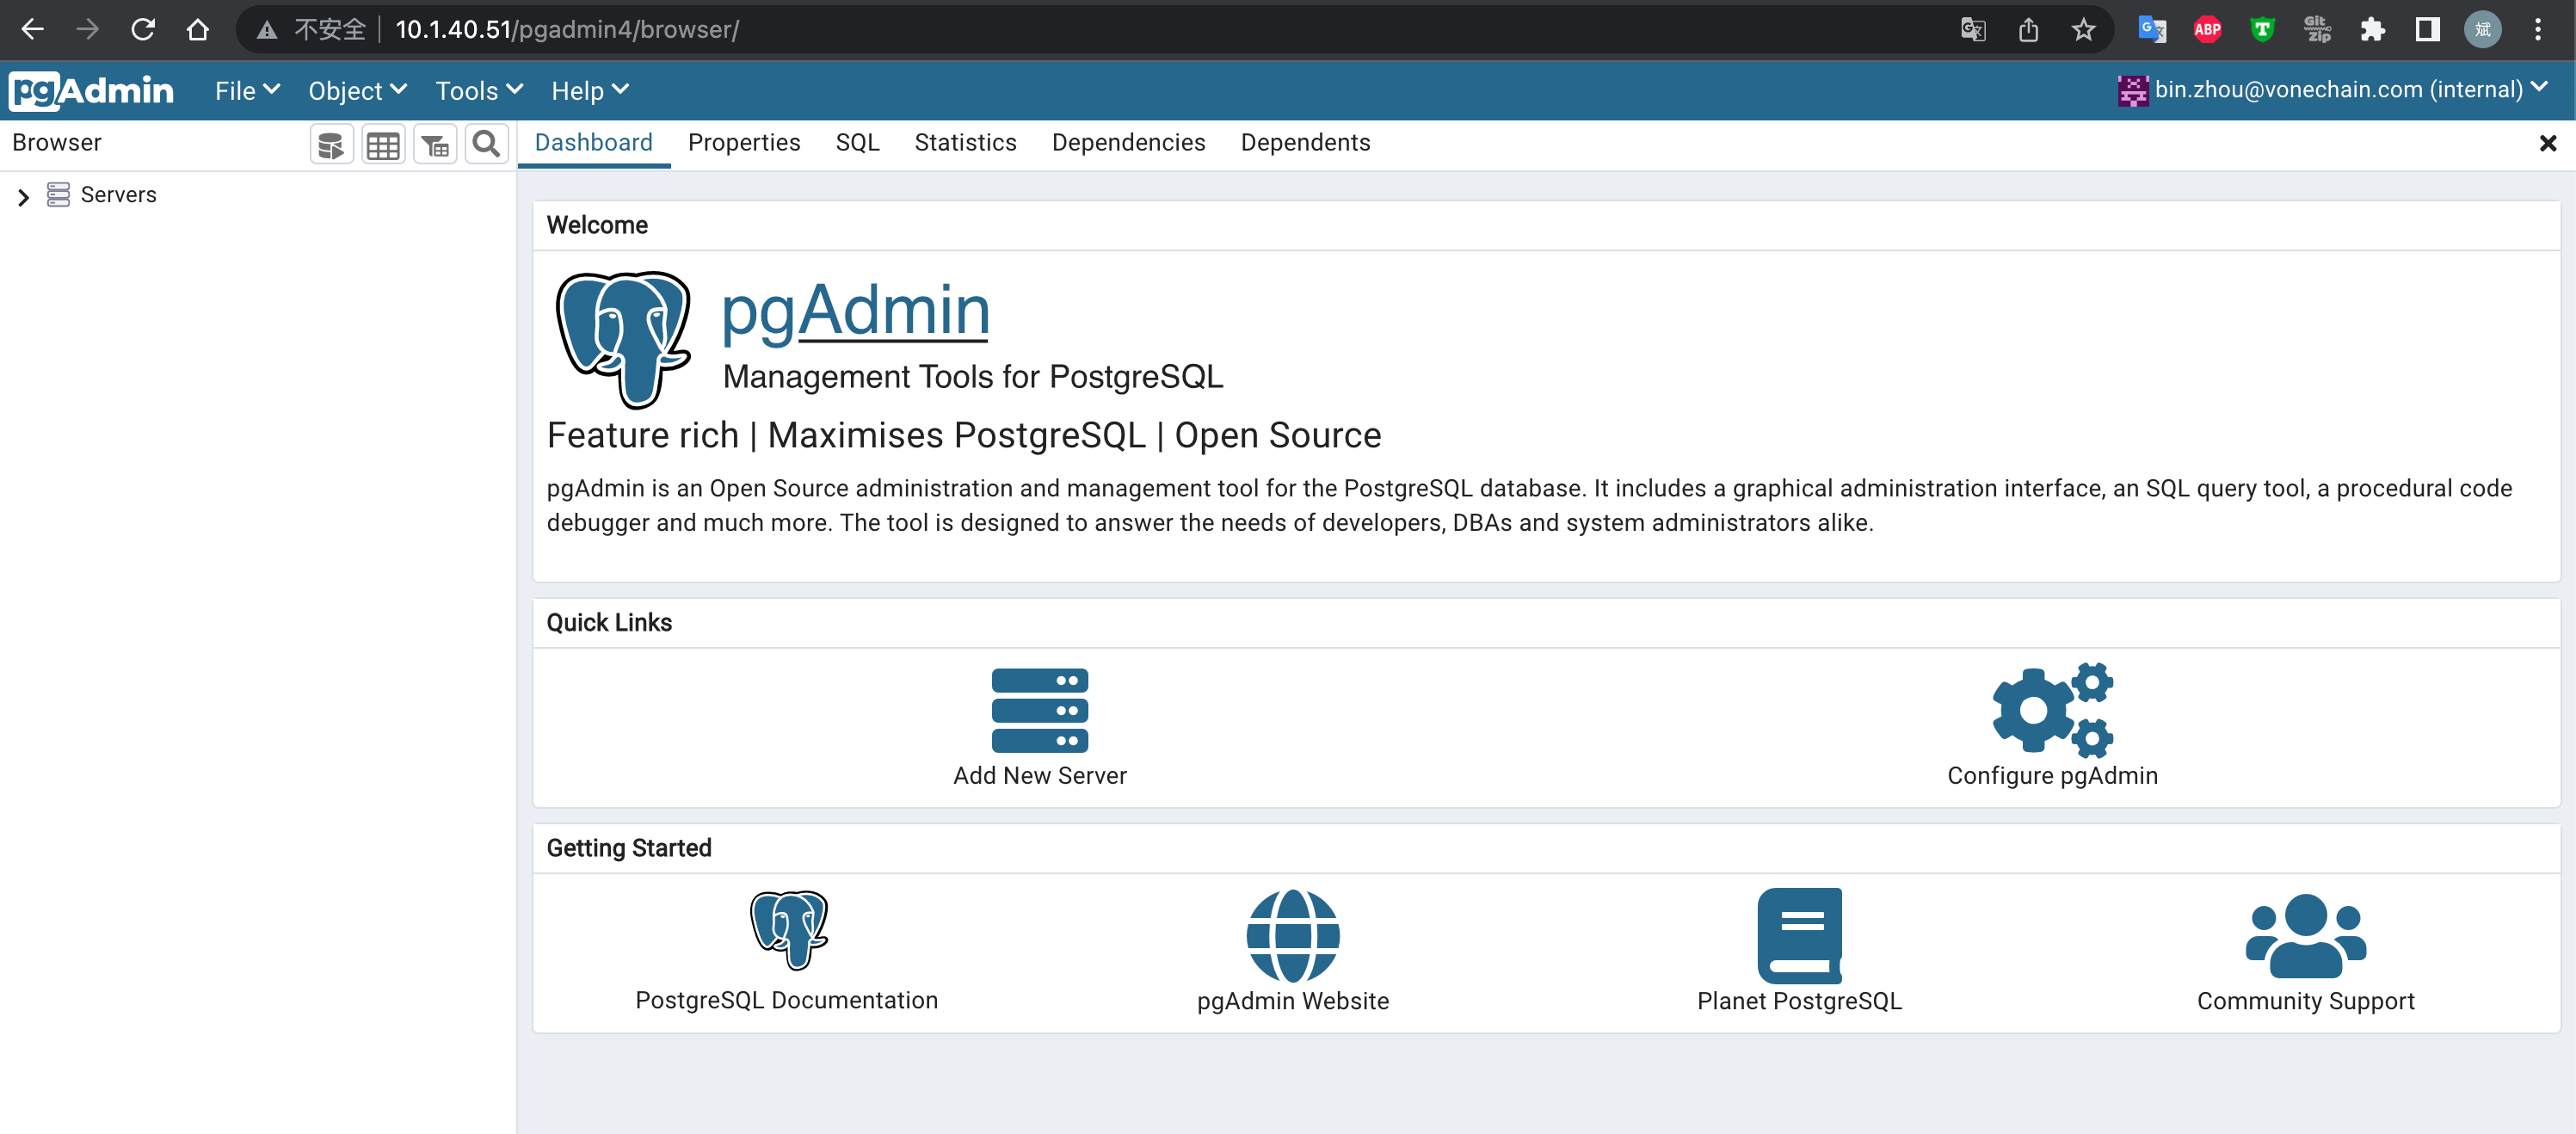Click browser reload page icon
Viewport: 2576px width, 1134px height.
143,30
